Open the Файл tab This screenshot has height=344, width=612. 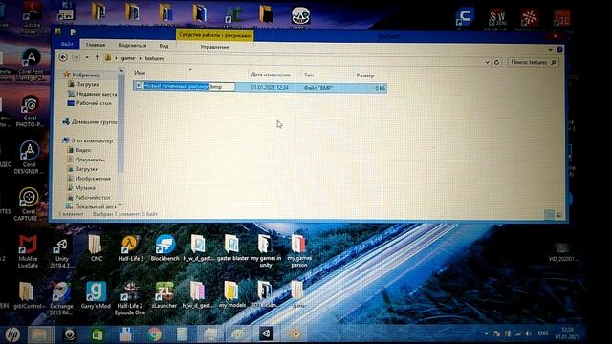[67, 44]
